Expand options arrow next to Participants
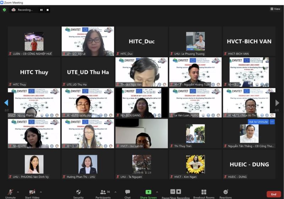Viewport: 284px width, 199px height. [115, 192]
